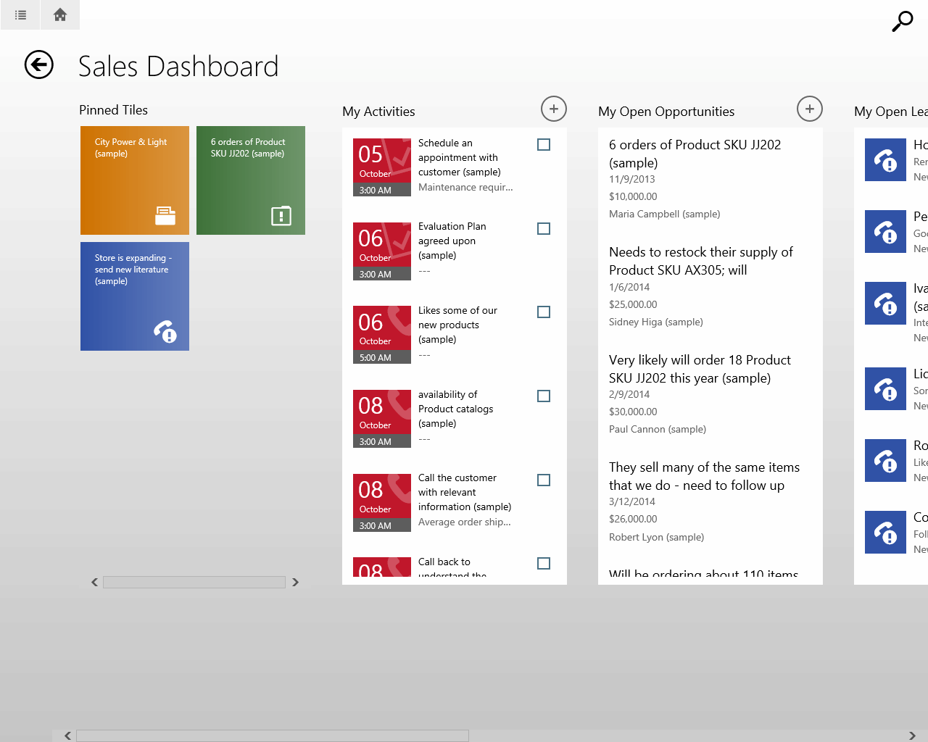Check the Call back to understand activity checkbox

tap(544, 563)
